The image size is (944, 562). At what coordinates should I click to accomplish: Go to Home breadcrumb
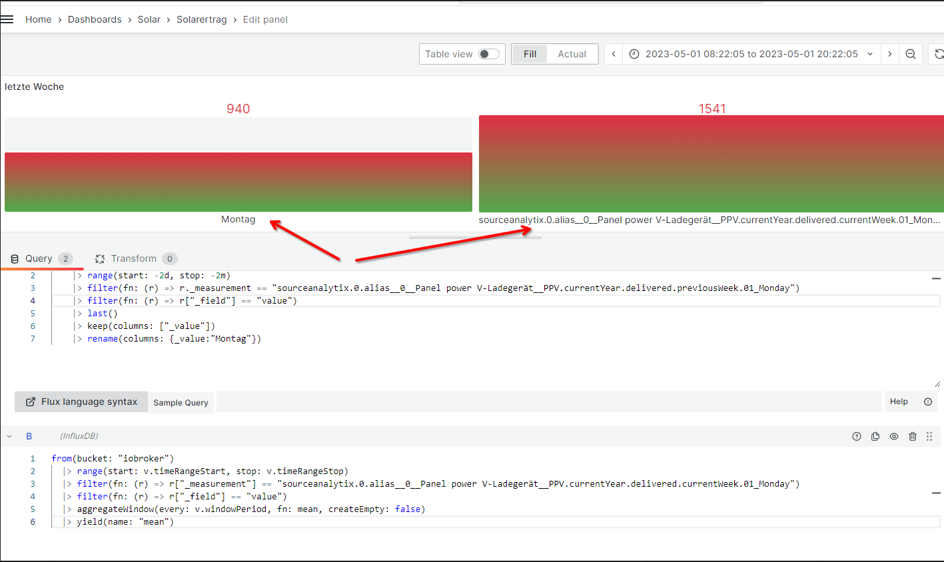[38, 19]
